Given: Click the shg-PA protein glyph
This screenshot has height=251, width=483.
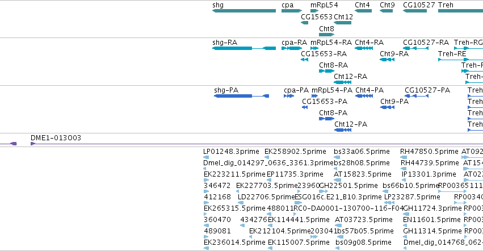Looking at the screenshot, I should [x=242, y=96].
